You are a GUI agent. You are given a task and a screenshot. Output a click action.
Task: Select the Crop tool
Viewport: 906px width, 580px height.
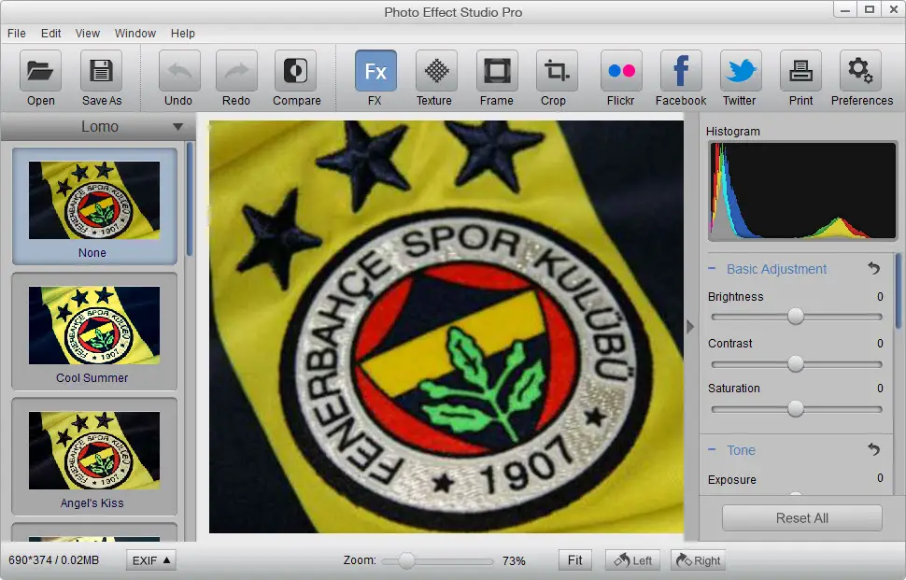pos(557,71)
